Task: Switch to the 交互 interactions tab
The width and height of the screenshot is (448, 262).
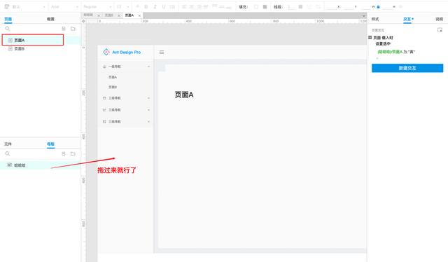Action: pos(407,19)
